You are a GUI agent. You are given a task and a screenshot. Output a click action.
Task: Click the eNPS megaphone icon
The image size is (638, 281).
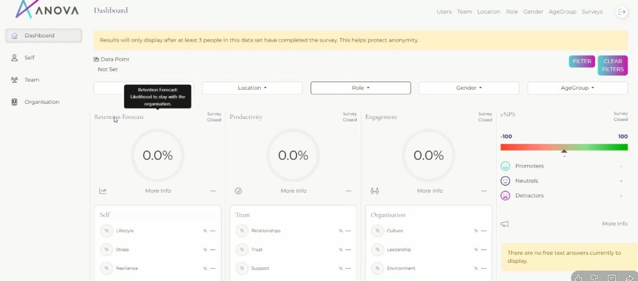tap(504, 224)
